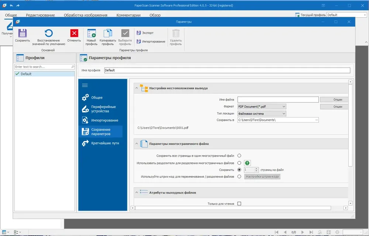Toggle the hamburger menu in blue sidebar

click(85, 85)
